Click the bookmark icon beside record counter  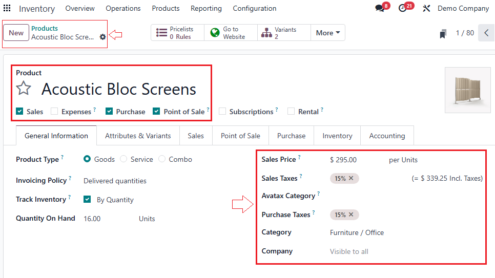click(x=443, y=33)
